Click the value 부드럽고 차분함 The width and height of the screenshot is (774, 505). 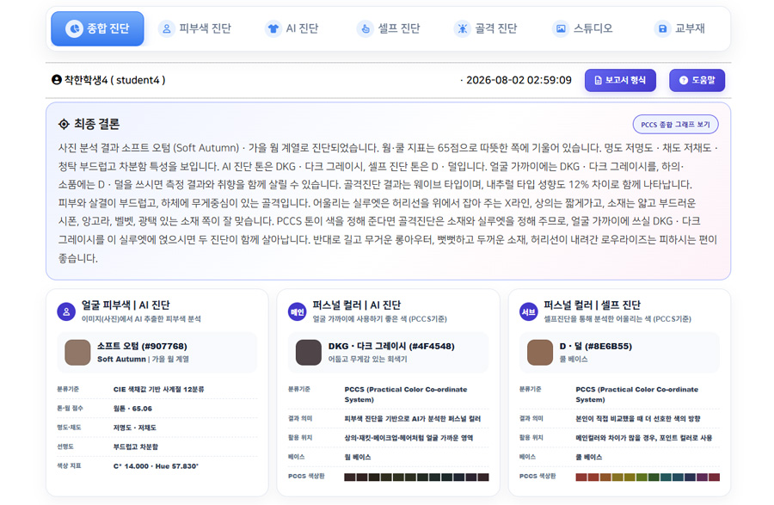pyautogui.click(x=136, y=446)
